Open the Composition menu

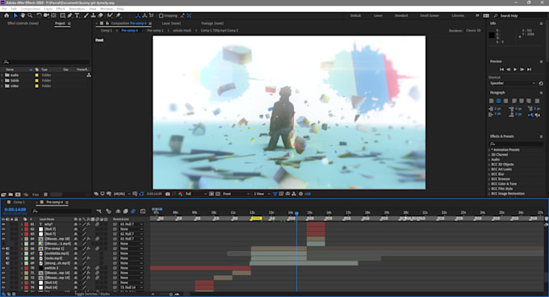30,9
